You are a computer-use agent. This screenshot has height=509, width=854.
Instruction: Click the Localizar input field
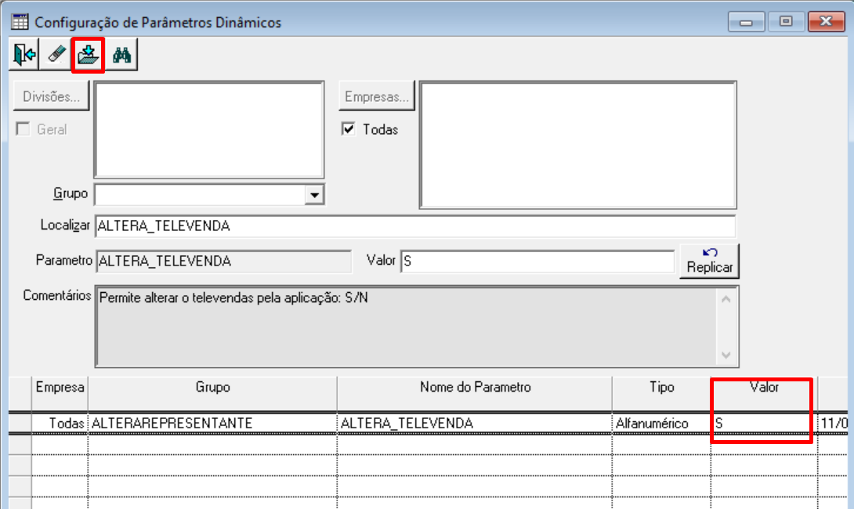[415, 226]
